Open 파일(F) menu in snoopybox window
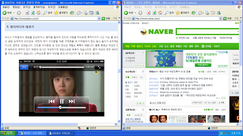This screenshot has width=243, height=136. click(x=6, y=7)
